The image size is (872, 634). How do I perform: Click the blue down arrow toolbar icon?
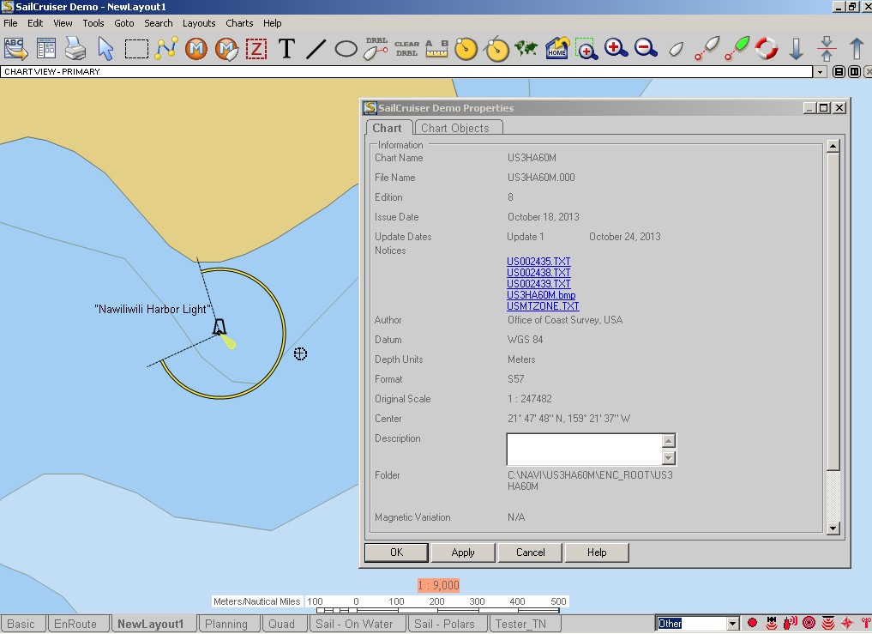[x=797, y=49]
